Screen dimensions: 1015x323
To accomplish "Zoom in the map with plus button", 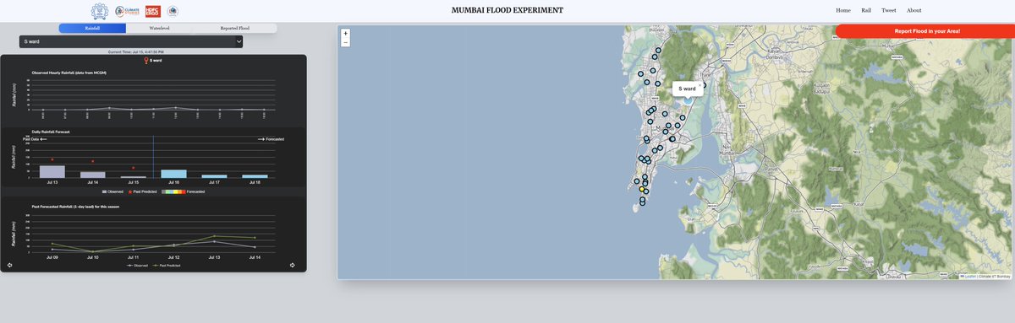I will point(346,34).
